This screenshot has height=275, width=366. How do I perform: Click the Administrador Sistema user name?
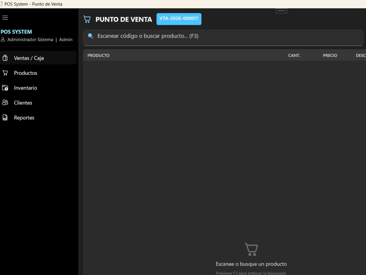pos(30,40)
